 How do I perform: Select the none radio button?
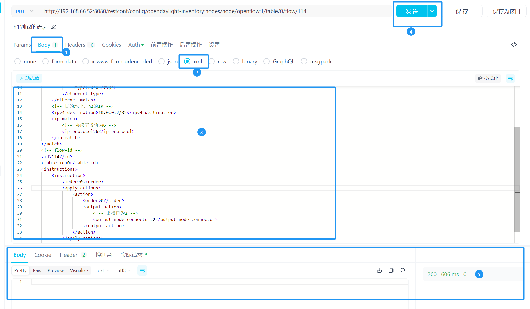point(17,61)
